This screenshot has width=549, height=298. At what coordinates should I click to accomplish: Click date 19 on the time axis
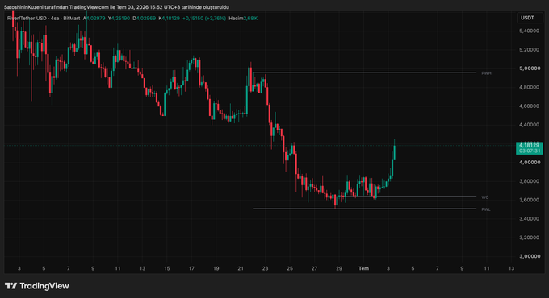[216, 268]
